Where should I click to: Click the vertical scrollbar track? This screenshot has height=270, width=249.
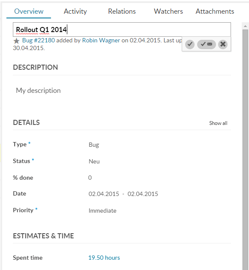245,148
